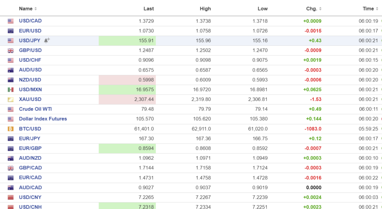Click the gold bar icon beside XAU/USD

(x=10, y=99)
